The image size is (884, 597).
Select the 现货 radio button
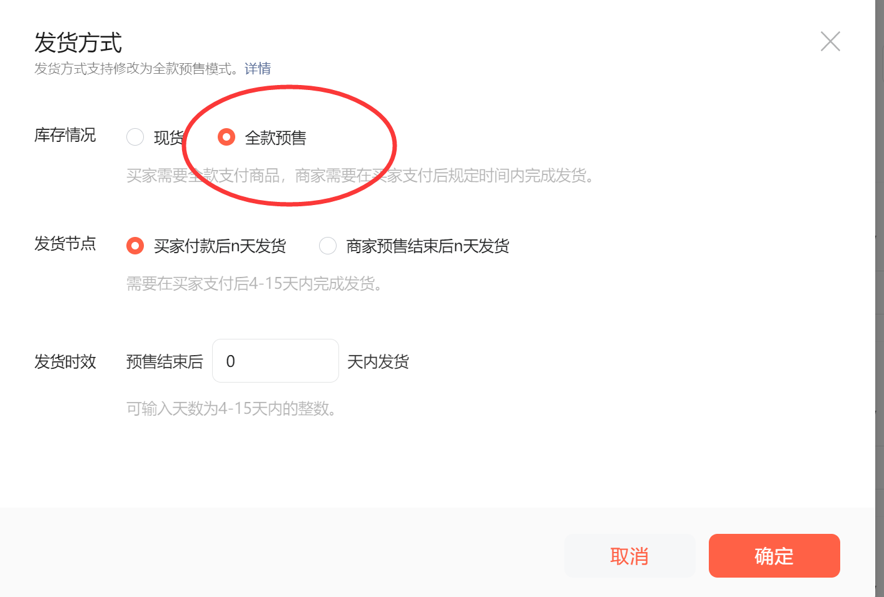135,137
